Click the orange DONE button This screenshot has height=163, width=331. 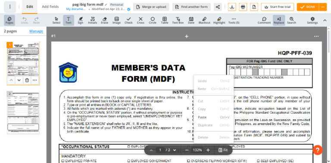coord(308,7)
